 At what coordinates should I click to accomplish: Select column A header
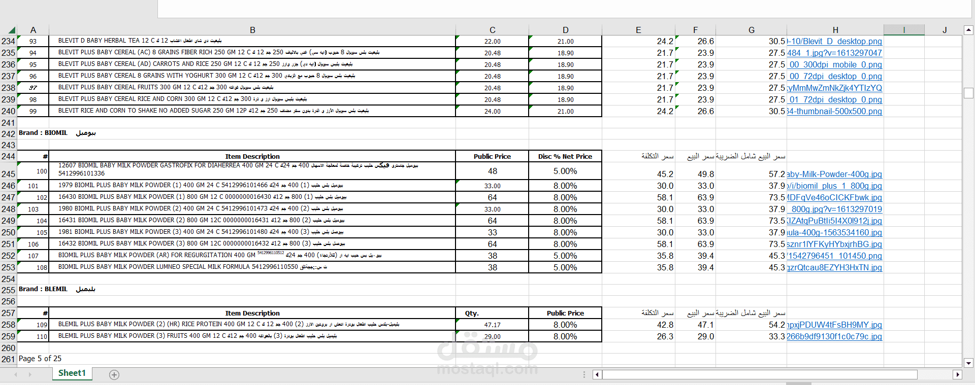[33, 30]
